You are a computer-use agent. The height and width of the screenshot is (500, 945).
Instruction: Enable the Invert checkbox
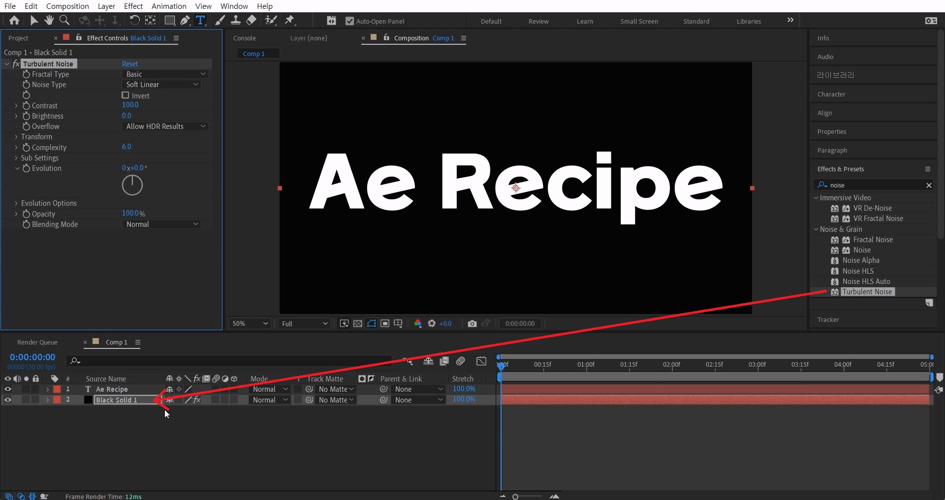[126, 95]
